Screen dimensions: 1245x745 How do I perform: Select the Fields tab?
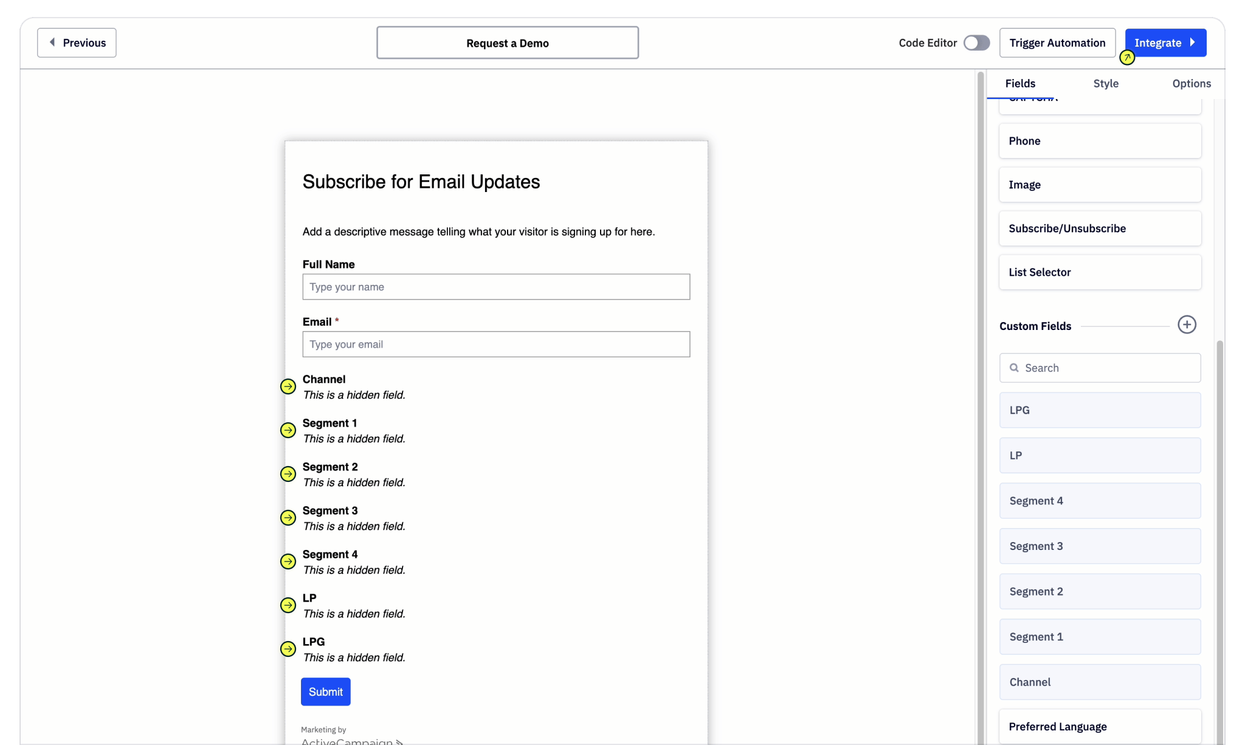tap(1020, 83)
